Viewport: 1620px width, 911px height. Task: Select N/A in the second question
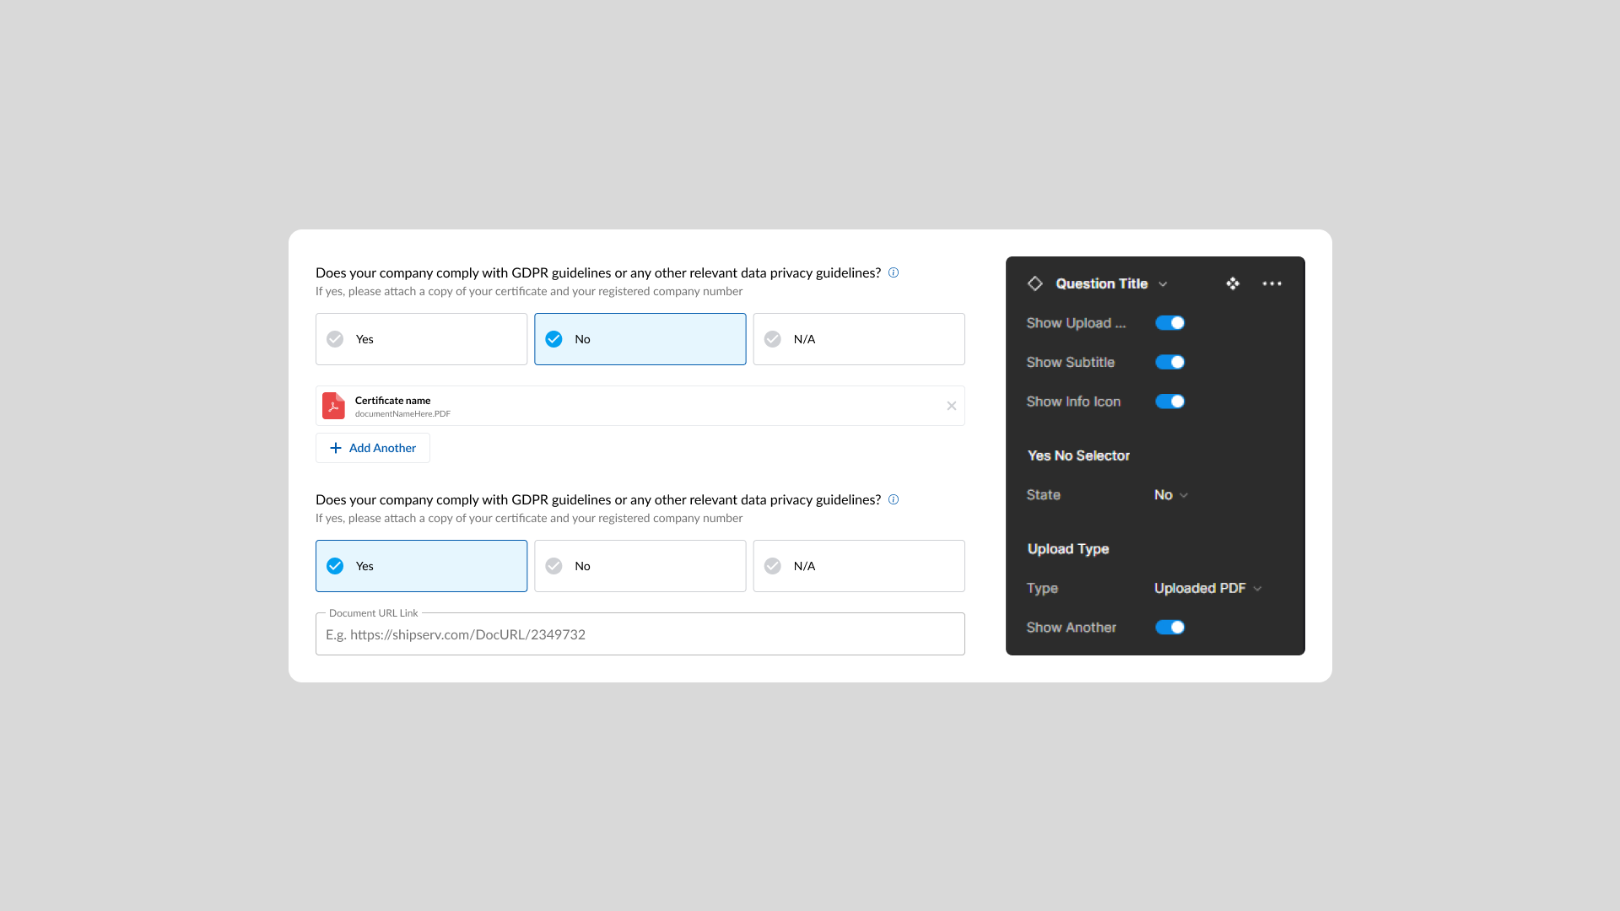click(x=858, y=566)
